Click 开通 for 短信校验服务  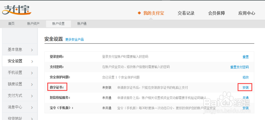246,98
